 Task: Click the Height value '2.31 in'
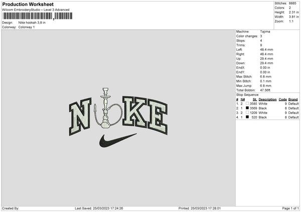[293, 12]
